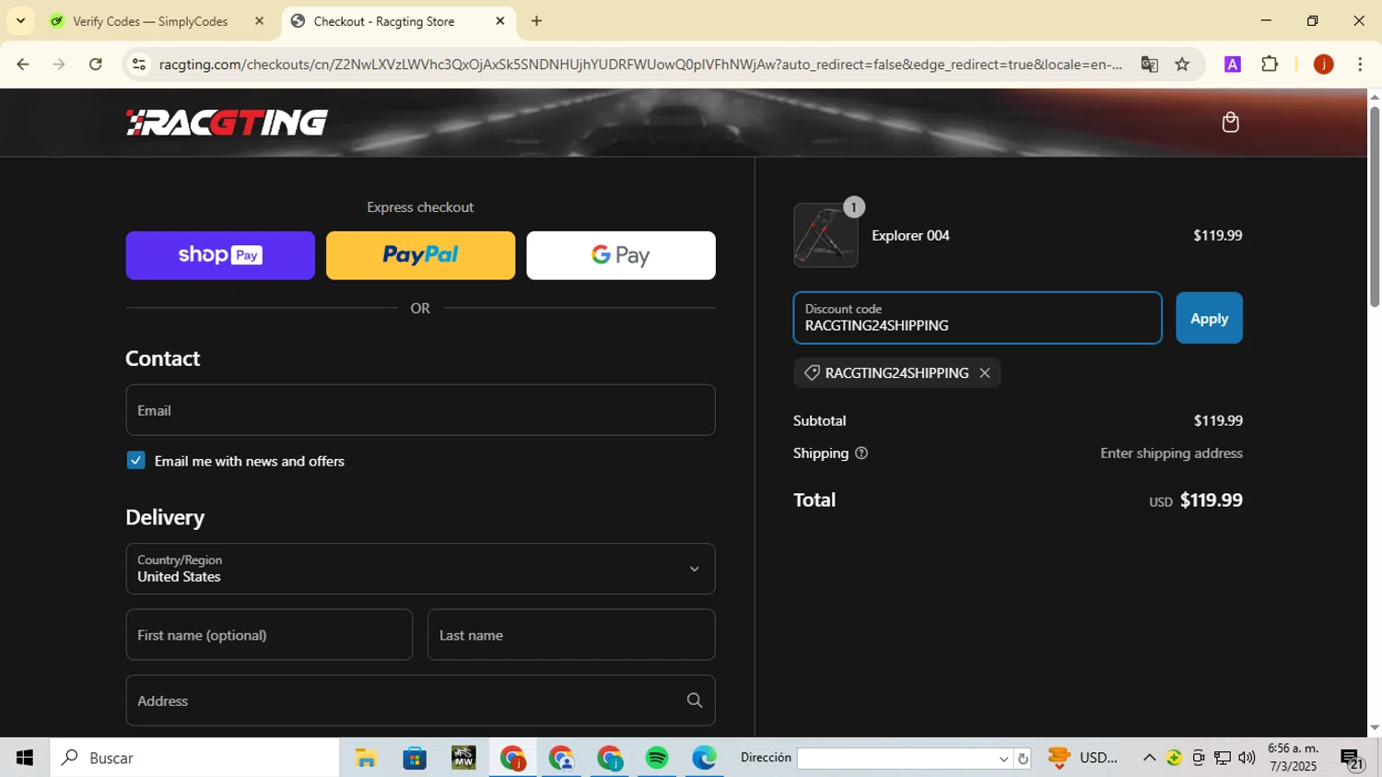Close the Verify Codes SimplyCodes tab
This screenshot has width=1382, height=777.
coord(259,21)
